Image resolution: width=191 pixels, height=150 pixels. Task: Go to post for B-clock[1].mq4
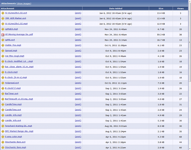pos(78,88)
